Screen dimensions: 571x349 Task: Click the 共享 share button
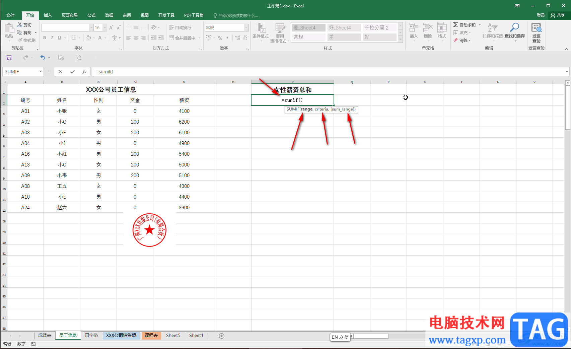pyautogui.click(x=558, y=15)
